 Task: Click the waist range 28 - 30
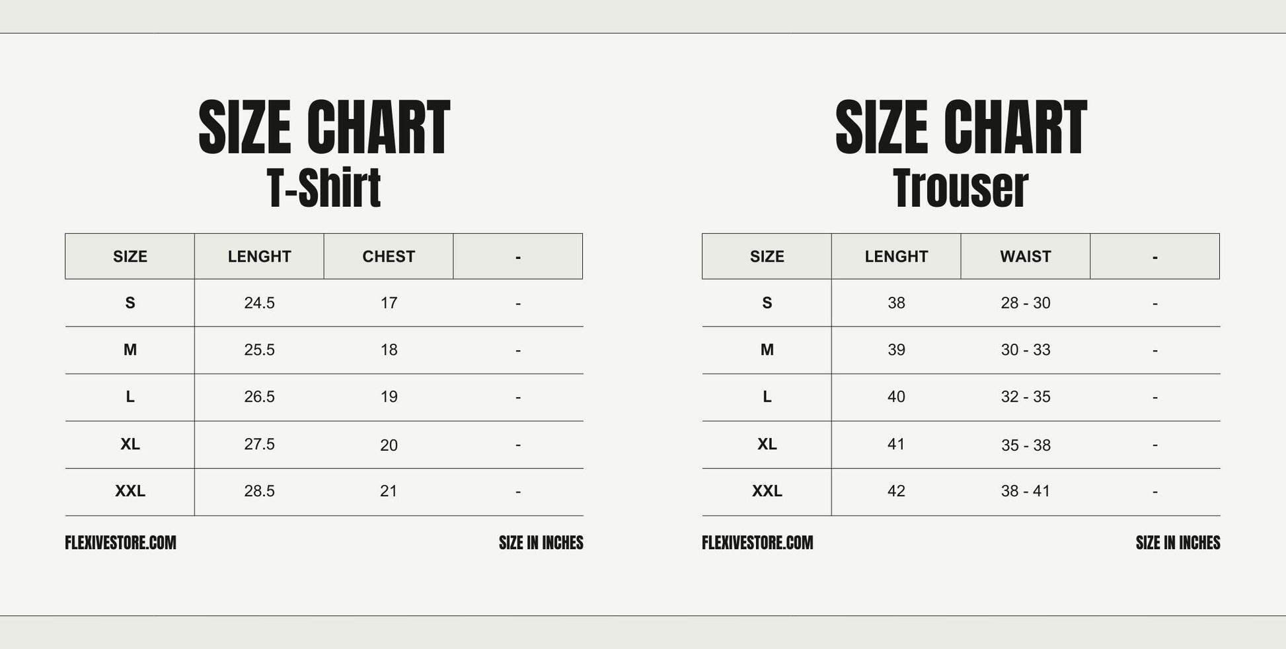coord(1025,303)
